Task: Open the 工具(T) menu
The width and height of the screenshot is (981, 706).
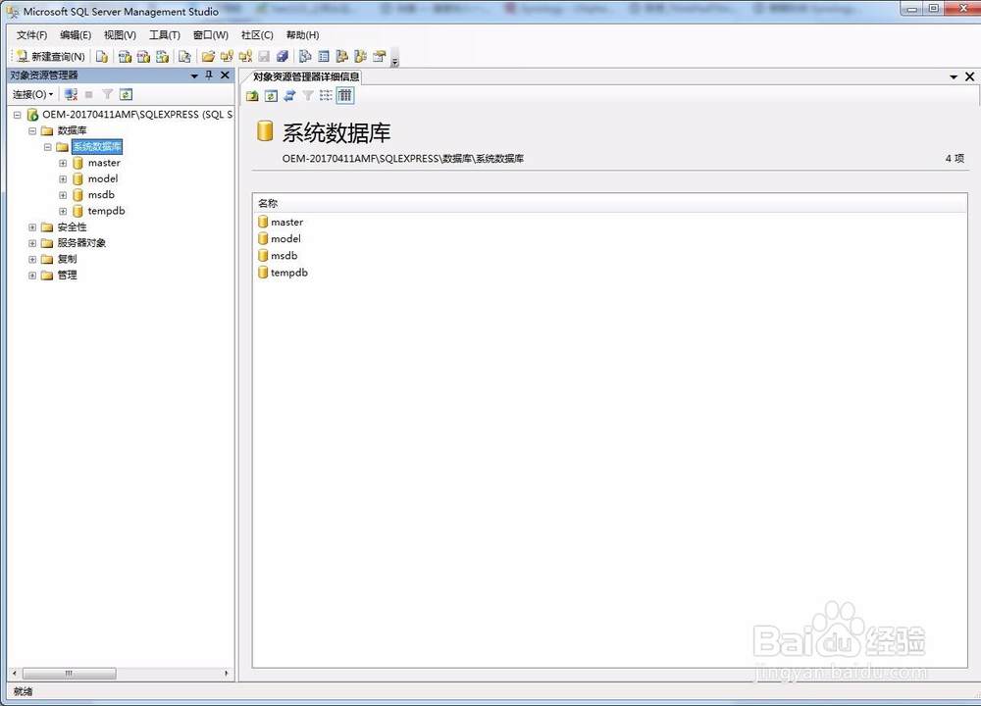Action: (165, 35)
